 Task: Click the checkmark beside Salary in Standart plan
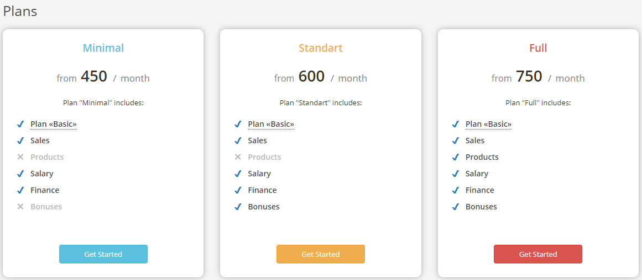238,174
